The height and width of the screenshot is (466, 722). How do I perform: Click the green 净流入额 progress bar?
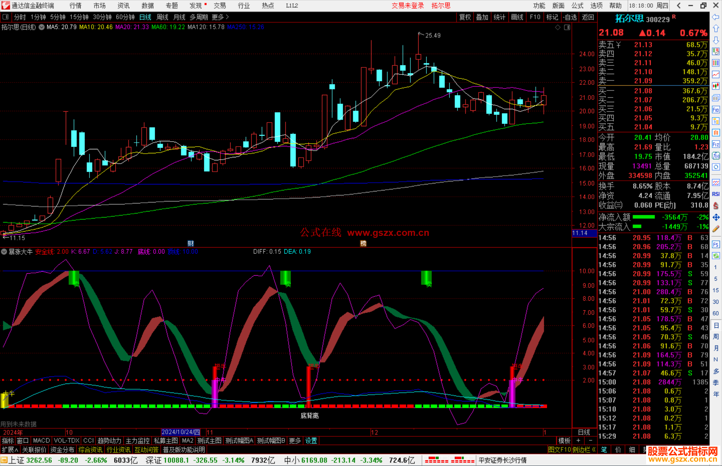pos(644,217)
